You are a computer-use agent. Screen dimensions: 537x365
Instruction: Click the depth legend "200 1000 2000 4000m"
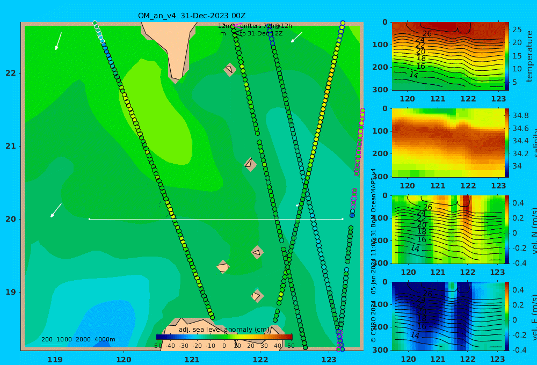click(78, 339)
